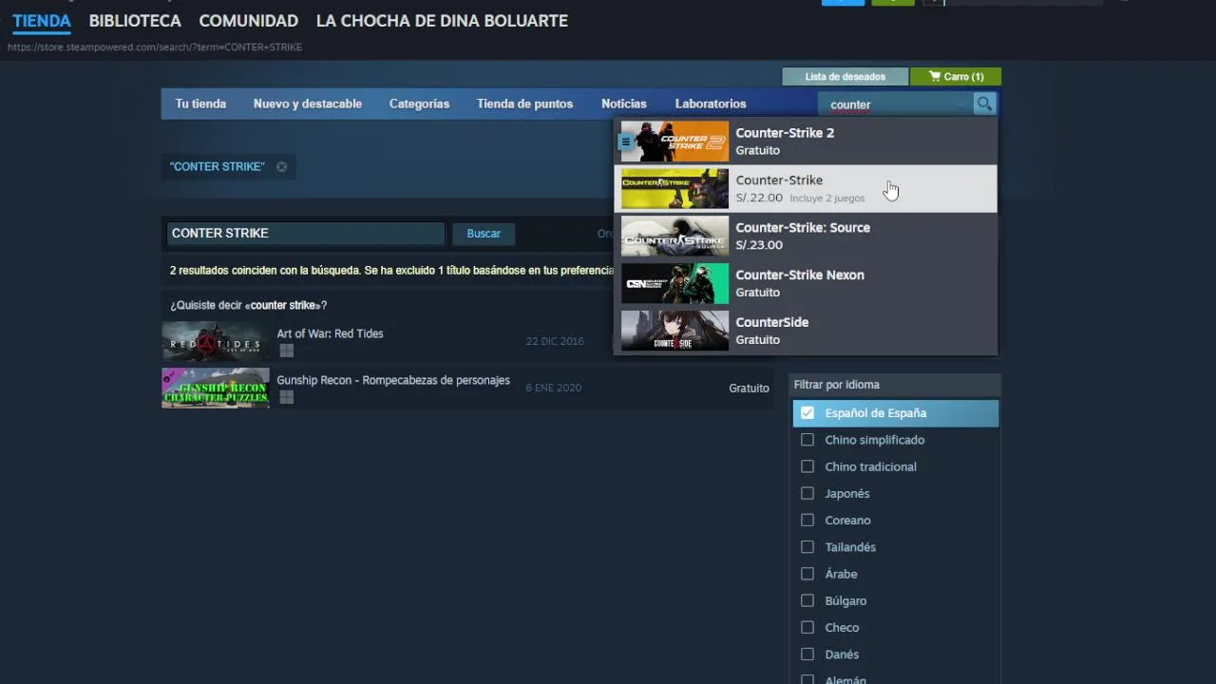Click list icon on Counter-Strike 2 thumbnail
The width and height of the screenshot is (1216, 684).
click(x=625, y=142)
